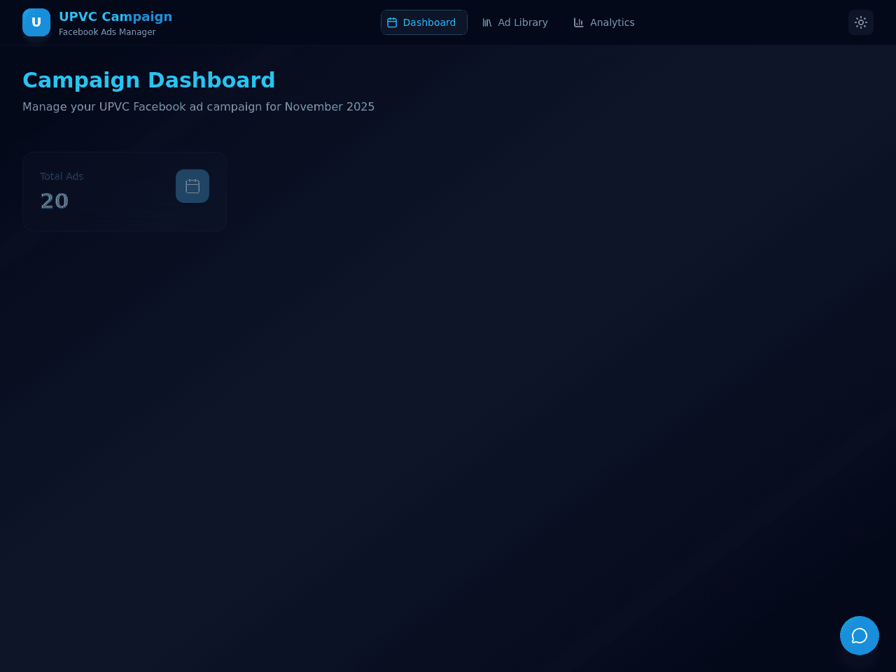The image size is (896, 672).
Task: Click the calendar icon on Dashboard tab
Action: pos(392,22)
